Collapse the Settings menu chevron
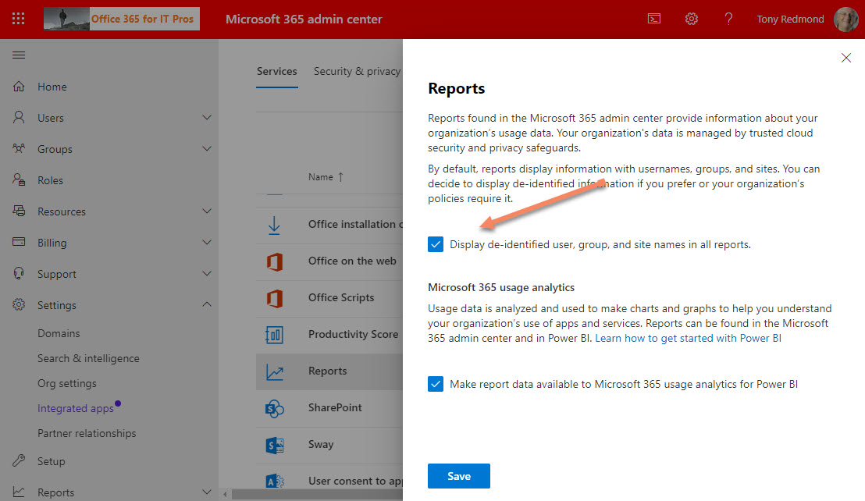The image size is (865, 501). (207, 304)
